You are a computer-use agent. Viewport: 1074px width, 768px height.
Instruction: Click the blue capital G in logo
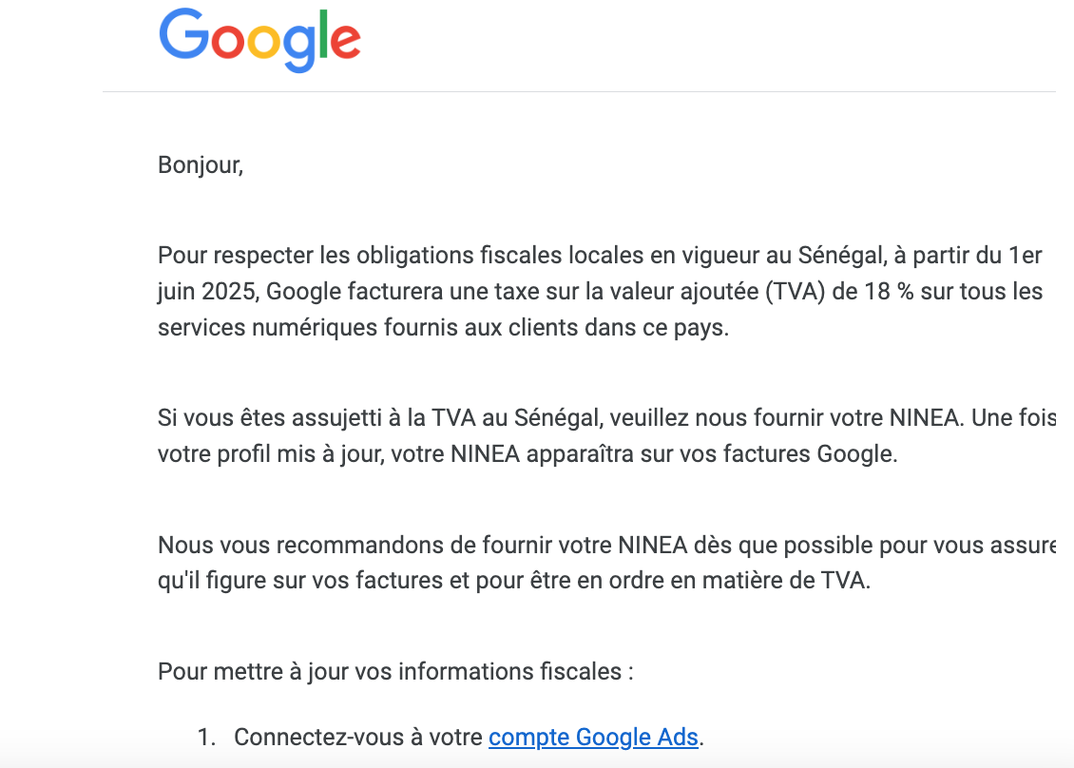pyautogui.click(x=184, y=34)
